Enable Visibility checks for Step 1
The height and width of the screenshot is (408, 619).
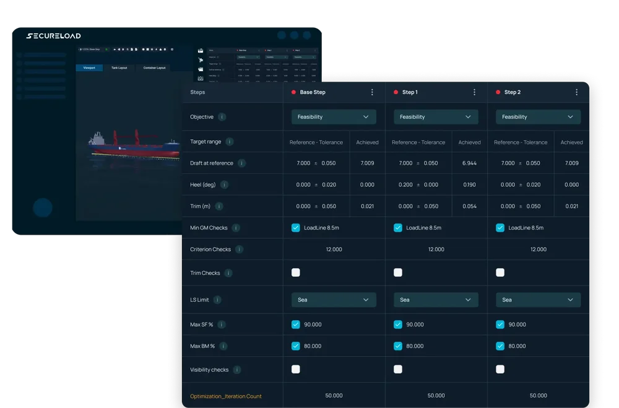pyautogui.click(x=398, y=369)
